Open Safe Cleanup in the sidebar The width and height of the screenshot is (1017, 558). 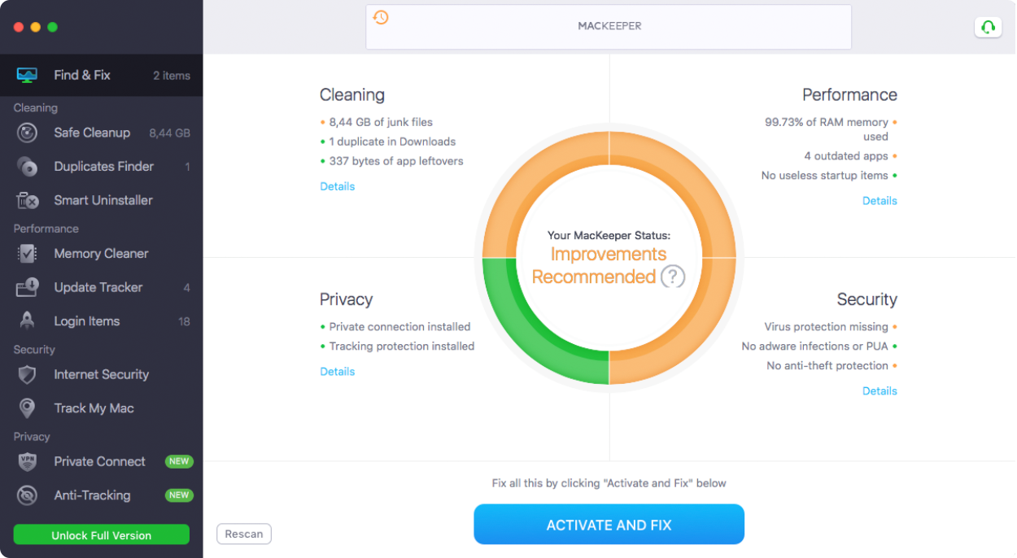pyautogui.click(x=102, y=133)
